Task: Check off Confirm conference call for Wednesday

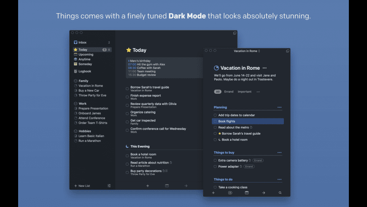Action: (127, 131)
